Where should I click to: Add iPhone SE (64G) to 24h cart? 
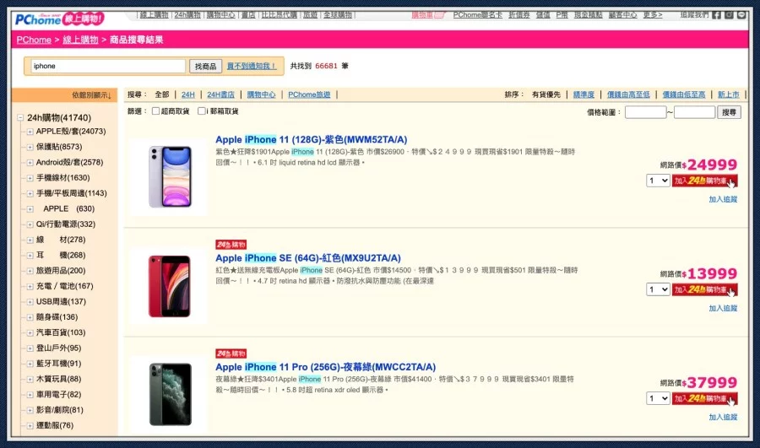pos(705,289)
